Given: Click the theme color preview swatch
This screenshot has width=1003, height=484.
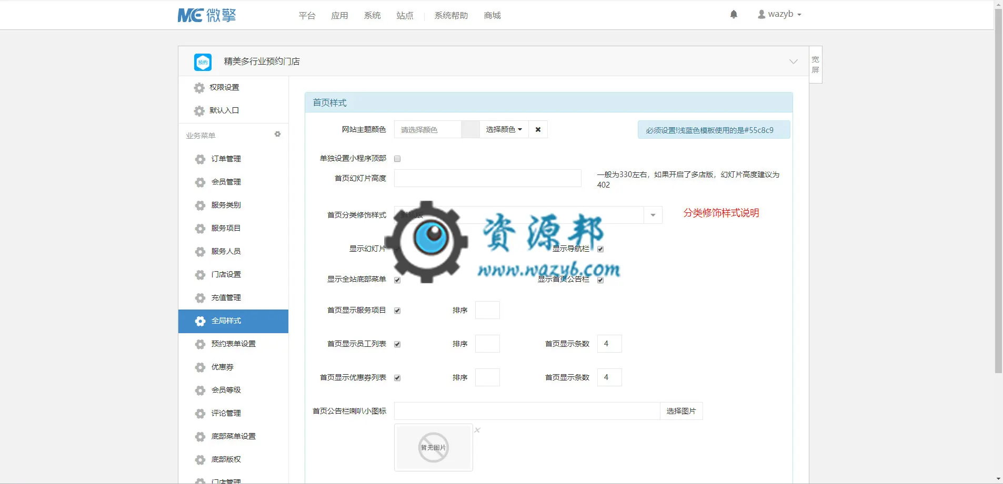Looking at the screenshot, I should pyautogui.click(x=470, y=129).
